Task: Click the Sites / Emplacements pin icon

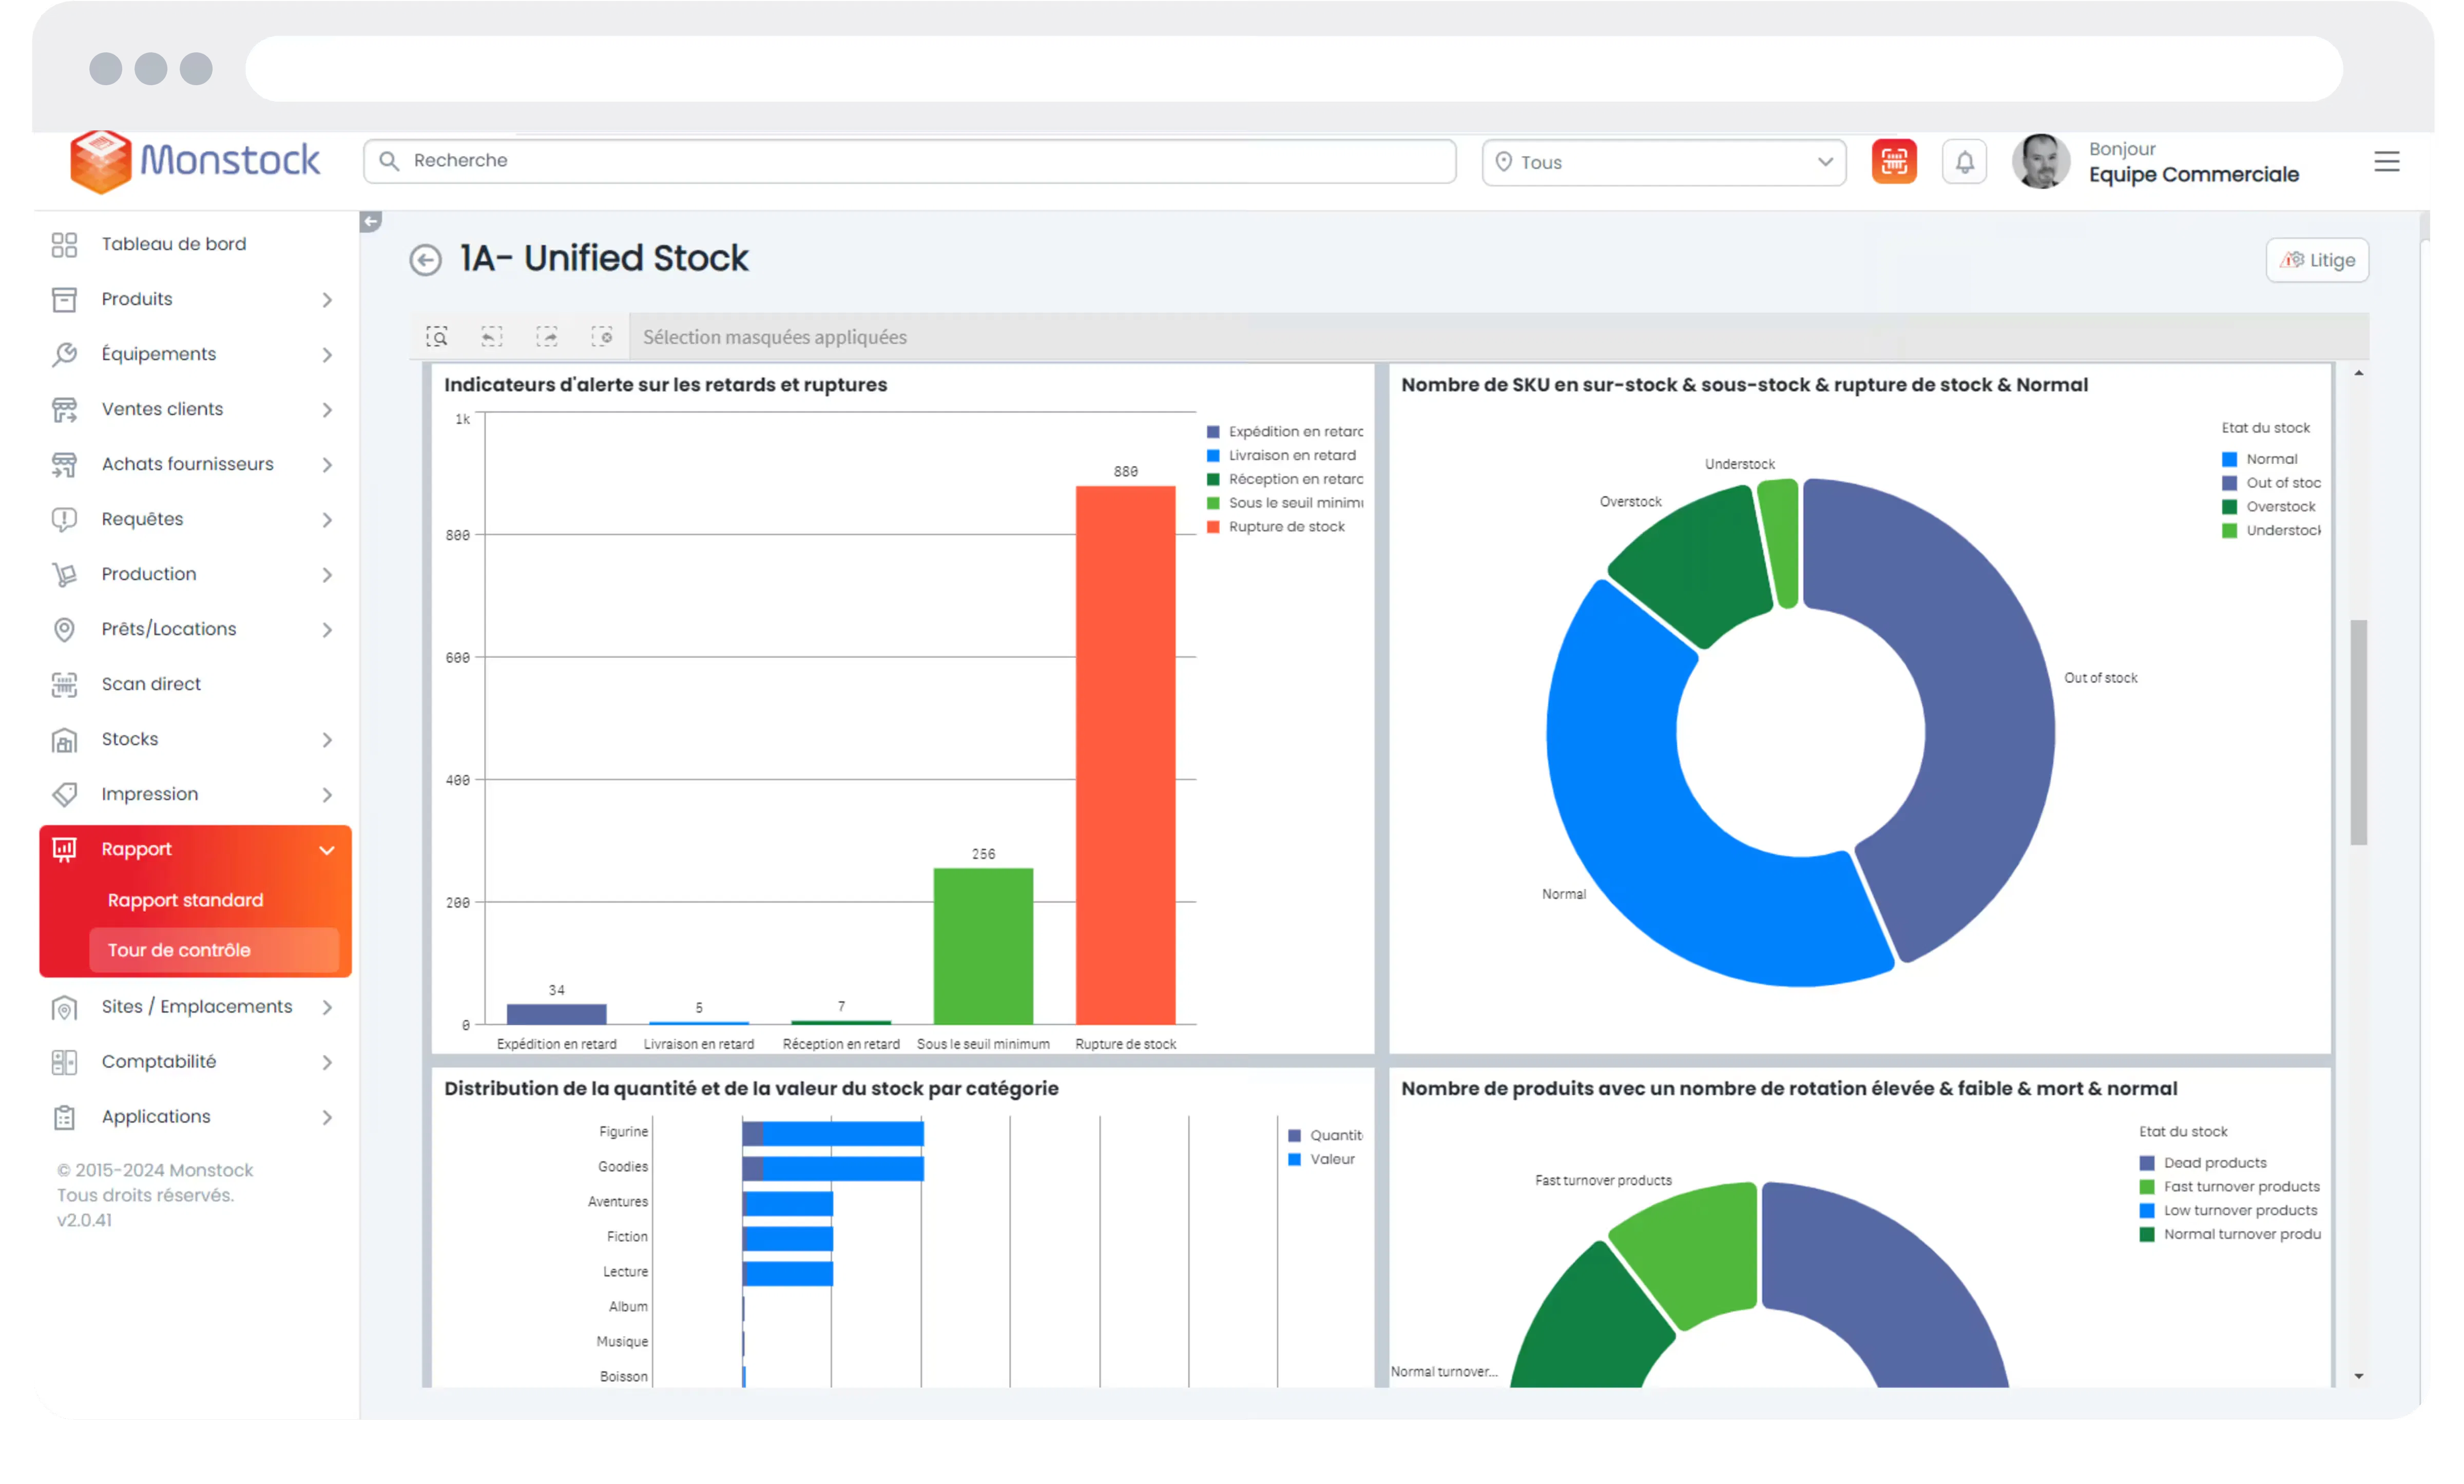Action: [64, 1007]
